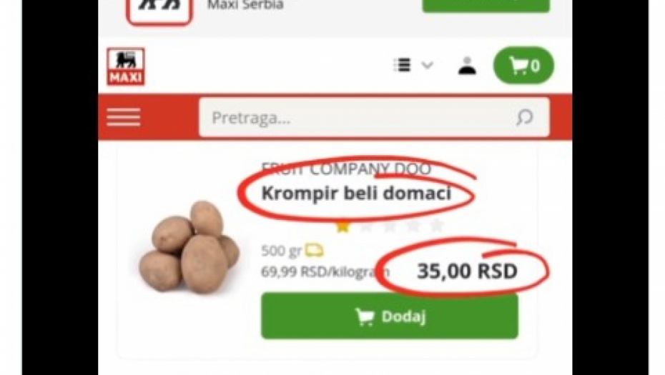Click the third rating star
Viewport: 665px width, 375px height.
389,226
